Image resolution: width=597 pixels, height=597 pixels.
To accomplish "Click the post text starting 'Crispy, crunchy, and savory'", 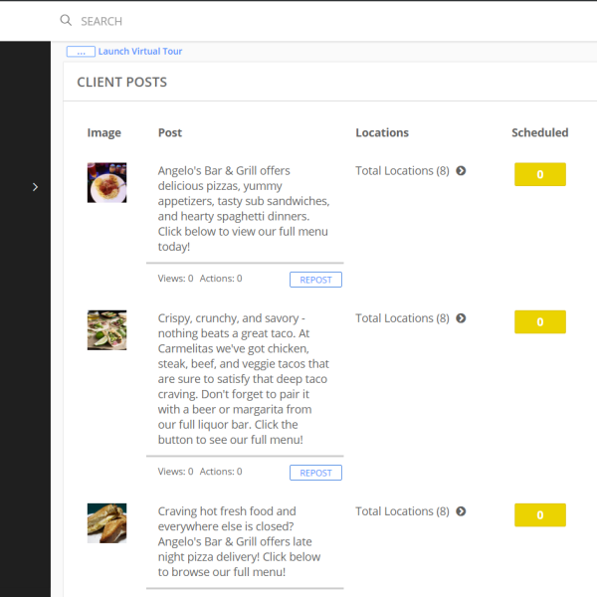I will pyautogui.click(x=244, y=379).
